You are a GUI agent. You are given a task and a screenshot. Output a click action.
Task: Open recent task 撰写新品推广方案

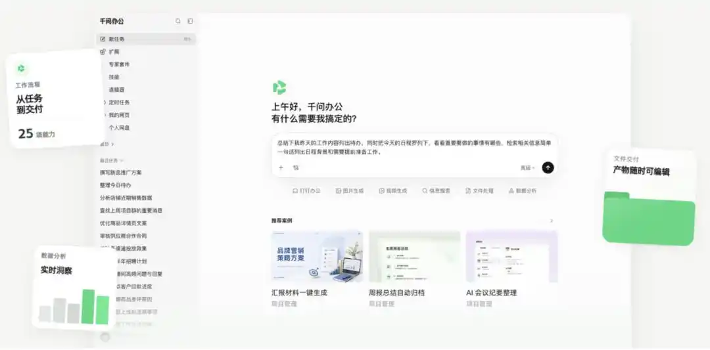121,172
